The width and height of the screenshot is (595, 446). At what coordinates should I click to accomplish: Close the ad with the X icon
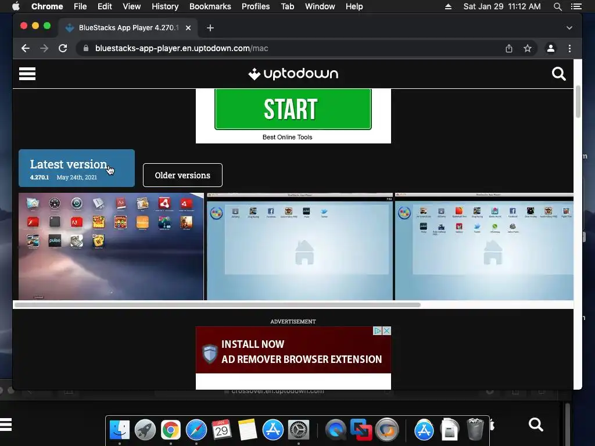point(386,330)
